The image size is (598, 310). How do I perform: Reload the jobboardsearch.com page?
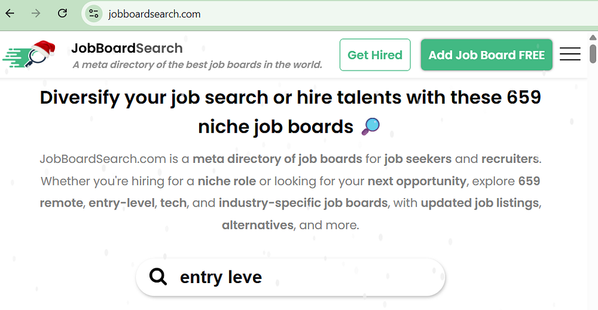(62, 13)
